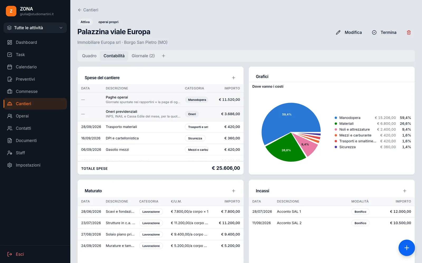The image size is (422, 263).
Task: Open Documenti sidebar entry
Action: click(x=35, y=140)
